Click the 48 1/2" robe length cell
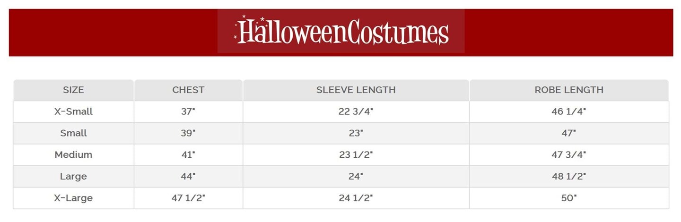The height and width of the screenshot is (222, 681). click(x=569, y=177)
